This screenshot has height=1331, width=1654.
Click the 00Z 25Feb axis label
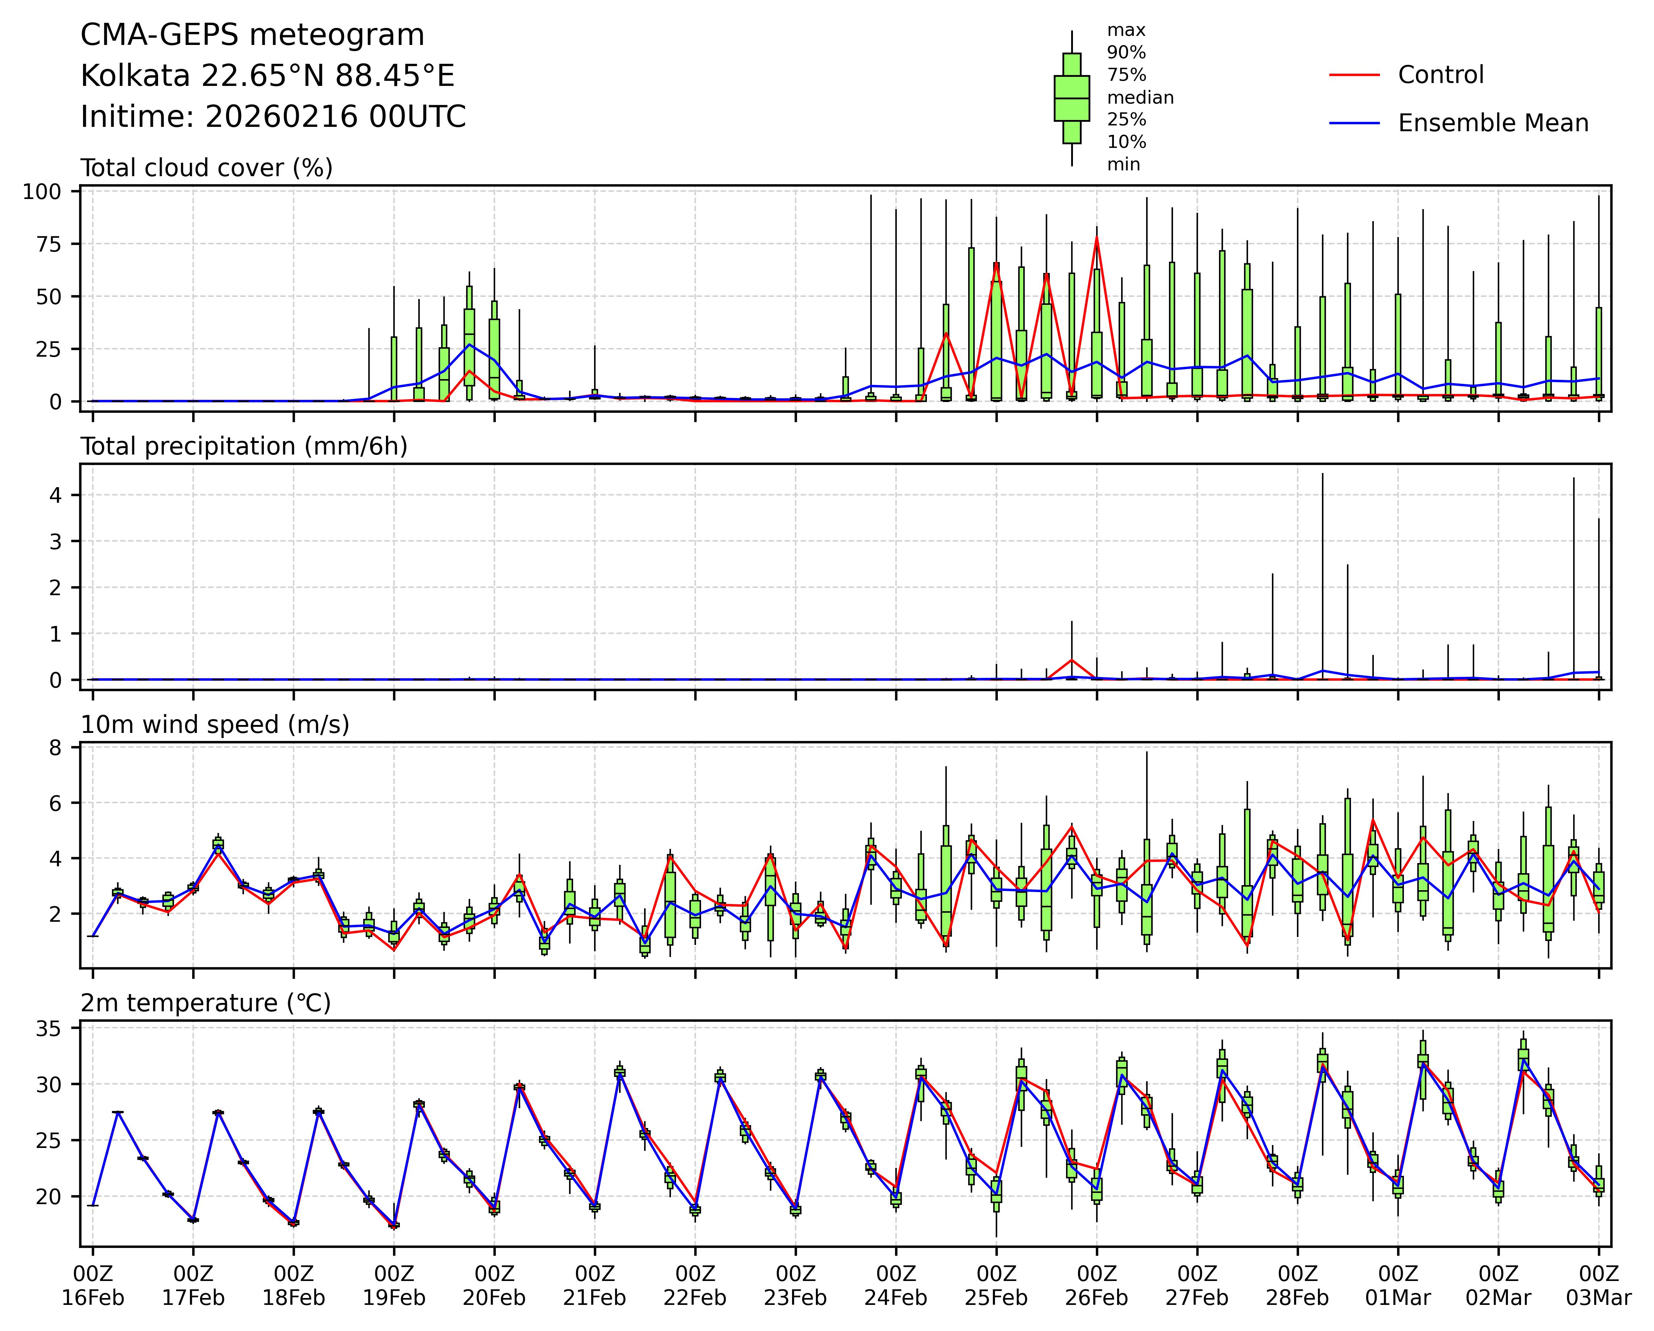[x=996, y=1286]
